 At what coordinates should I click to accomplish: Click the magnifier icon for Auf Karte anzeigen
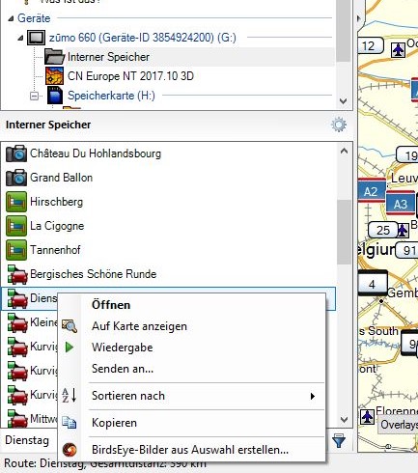[70, 326]
